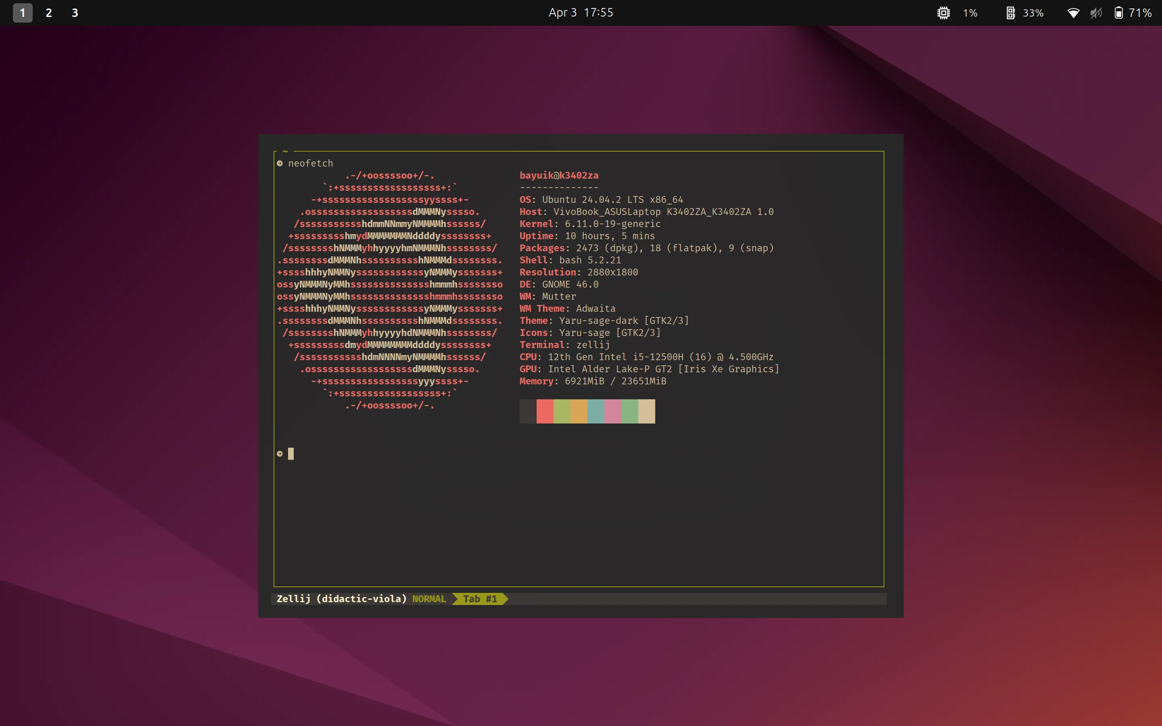Click the Zellij (didactic-viola) session name
Screen dimensions: 1162x726
[x=341, y=599]
